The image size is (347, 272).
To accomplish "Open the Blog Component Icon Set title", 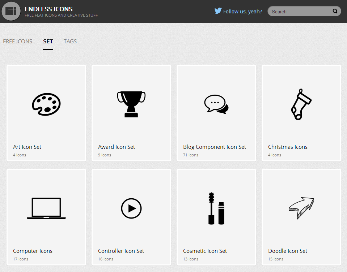I will (x=215, y=147).
